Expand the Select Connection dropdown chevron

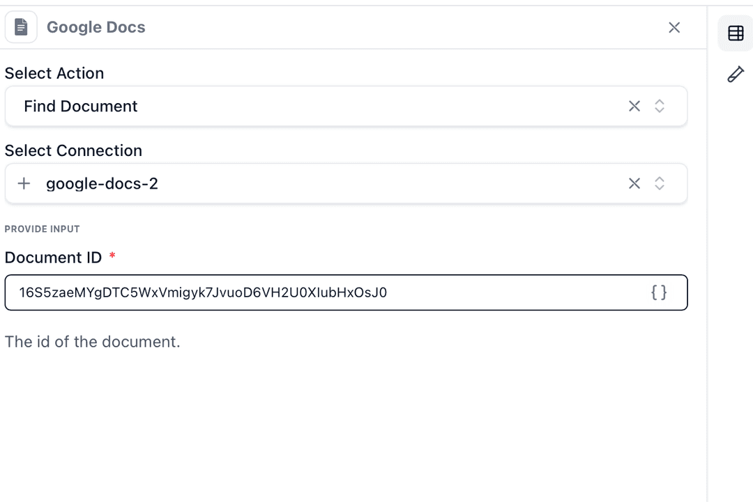click(x=659, y=183)
